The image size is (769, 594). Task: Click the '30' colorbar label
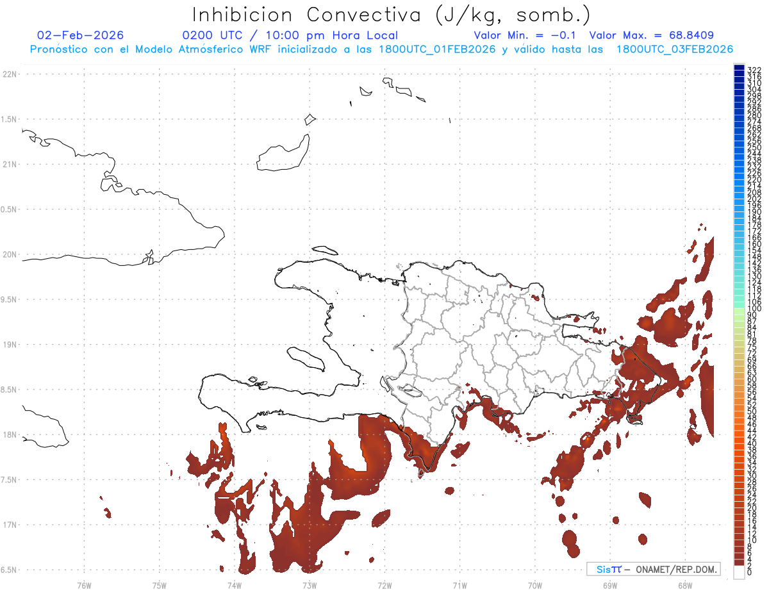pyautogui.click(x=752, y=475)
